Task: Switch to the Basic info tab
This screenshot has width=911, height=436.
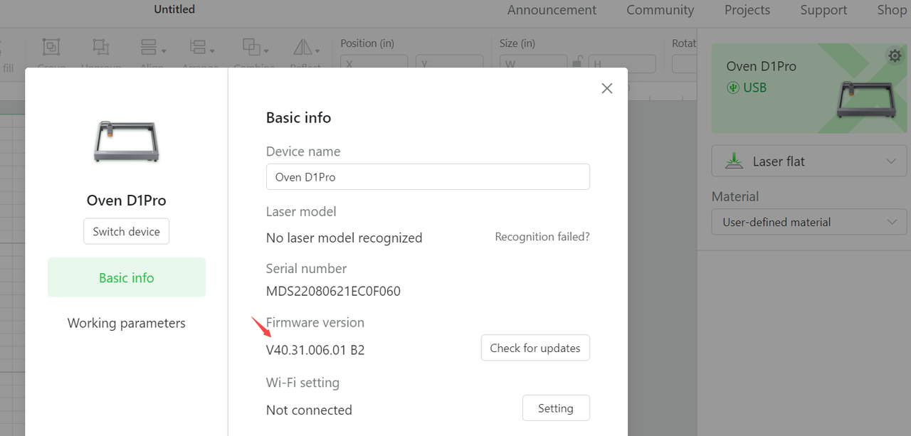Action: 127,277
